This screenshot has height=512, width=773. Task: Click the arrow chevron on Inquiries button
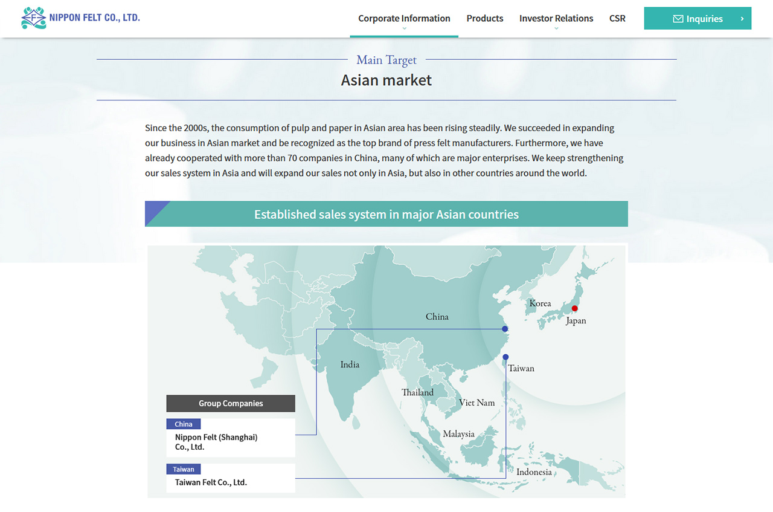point(742,19)
